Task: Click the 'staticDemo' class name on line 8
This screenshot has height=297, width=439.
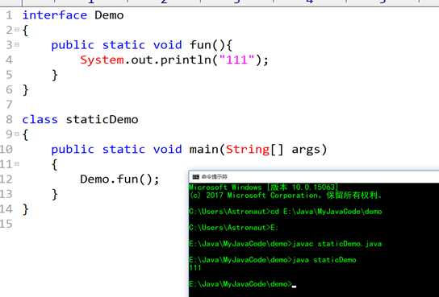Action: (102, 119)
